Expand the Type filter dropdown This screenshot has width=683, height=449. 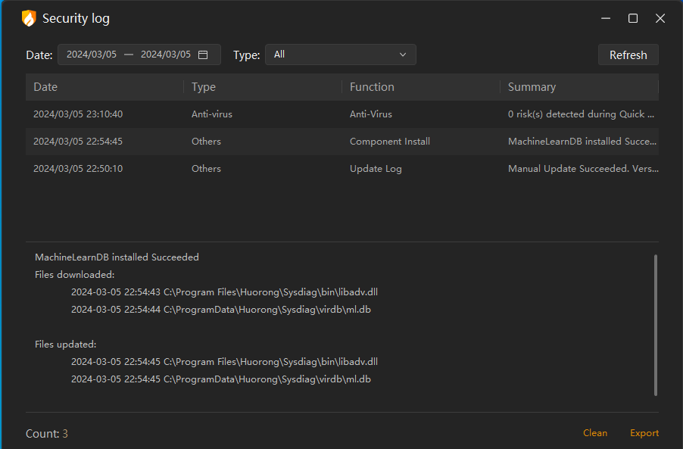point(340,55)
